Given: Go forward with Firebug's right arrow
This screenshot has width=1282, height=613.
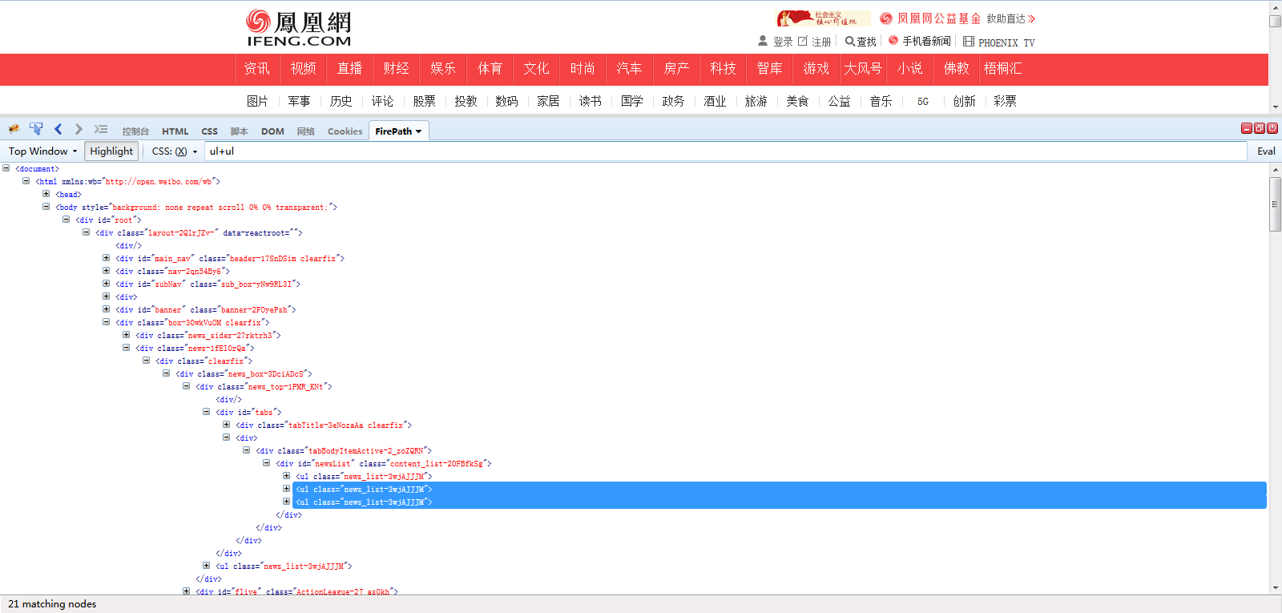Looking at the screenshot, I should (79, 129).
